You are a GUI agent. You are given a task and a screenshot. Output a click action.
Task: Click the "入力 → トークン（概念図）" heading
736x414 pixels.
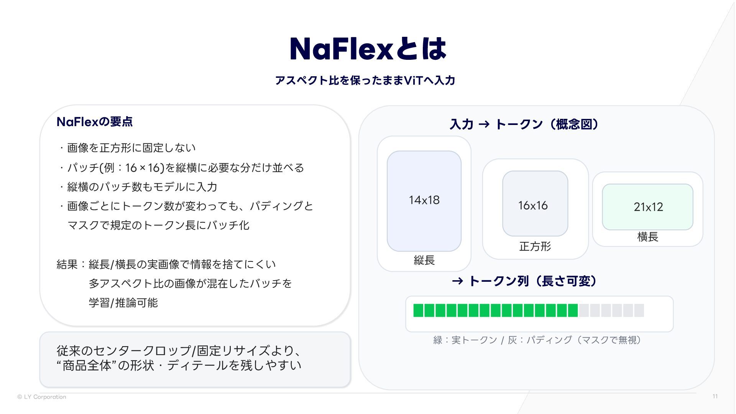click(524, 124)
